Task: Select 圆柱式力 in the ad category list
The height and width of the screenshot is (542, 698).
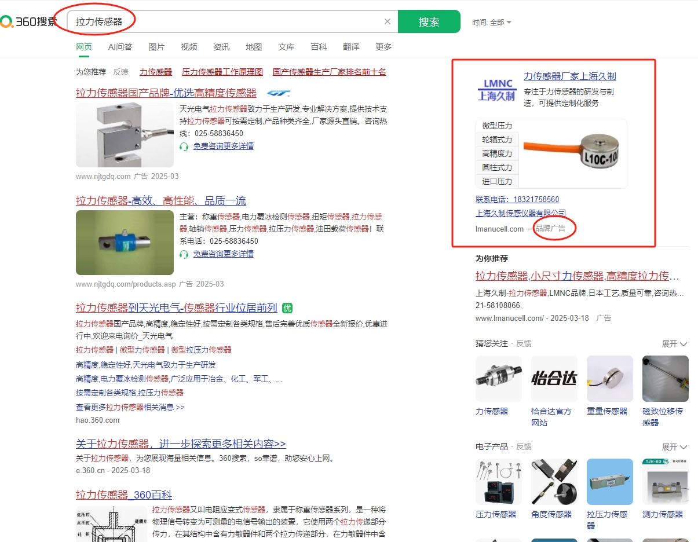Action: click(x=497, y=167)
